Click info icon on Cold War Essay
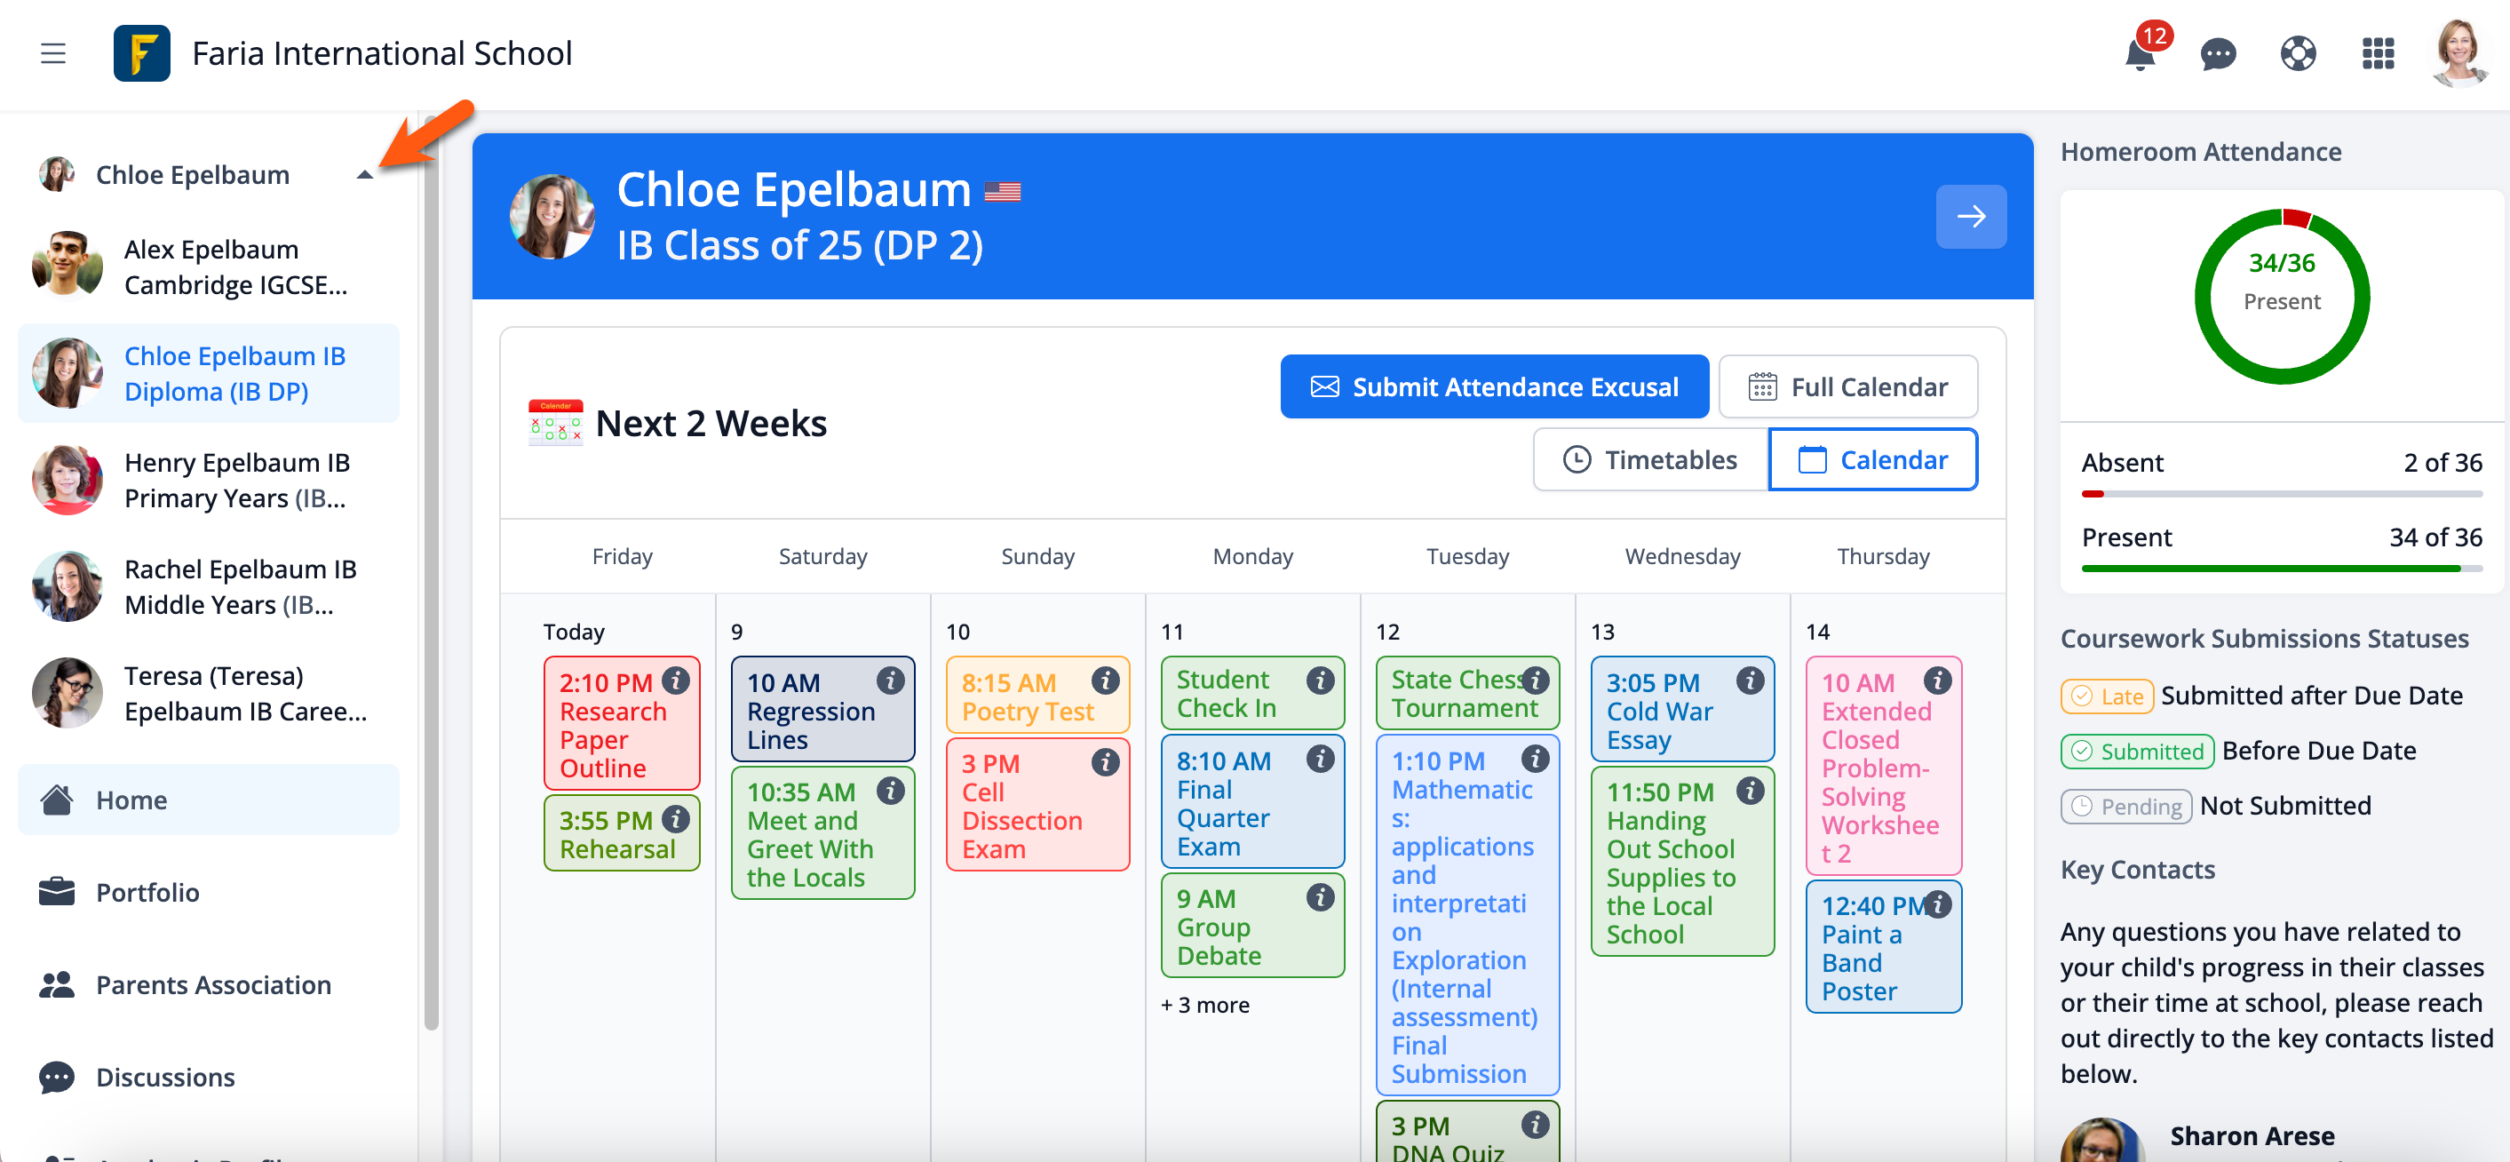Viewport: 2510px width, 1162px height. click(x=1750, y=680)
